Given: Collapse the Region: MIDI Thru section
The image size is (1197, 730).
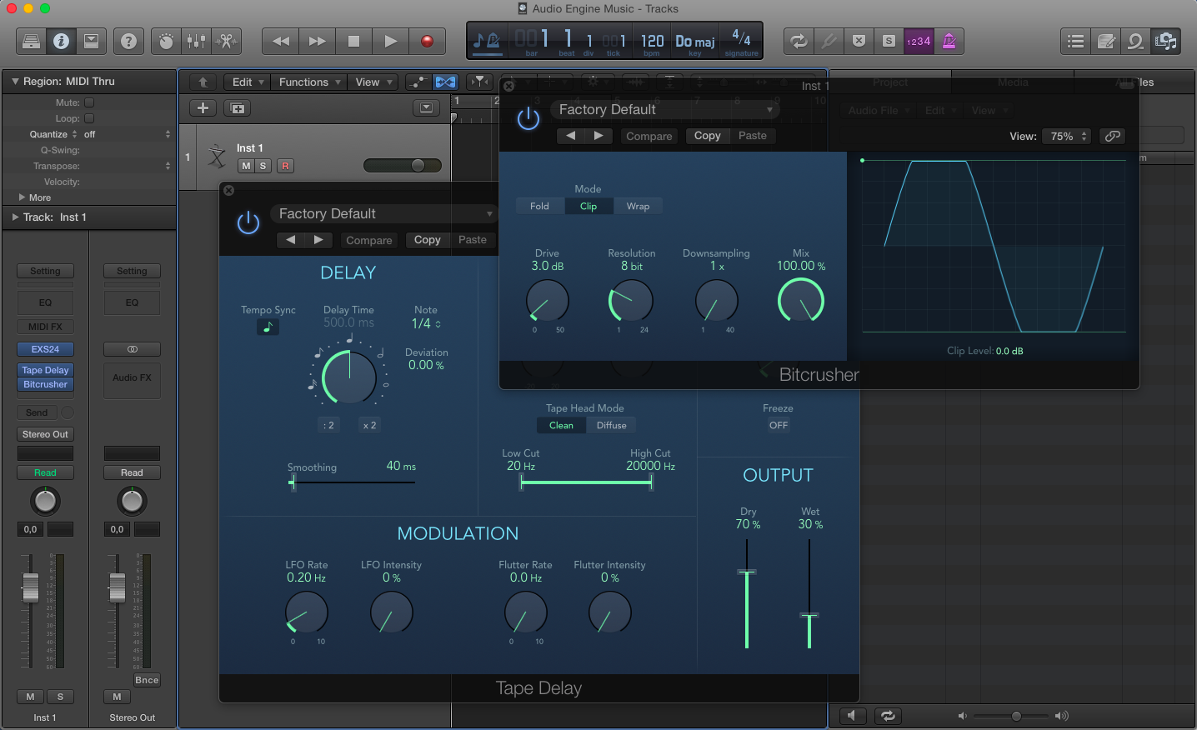Looking at the screenshot, I should coord(15,81).
